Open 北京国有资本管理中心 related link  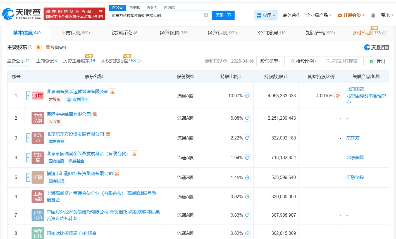pos(366,99)
